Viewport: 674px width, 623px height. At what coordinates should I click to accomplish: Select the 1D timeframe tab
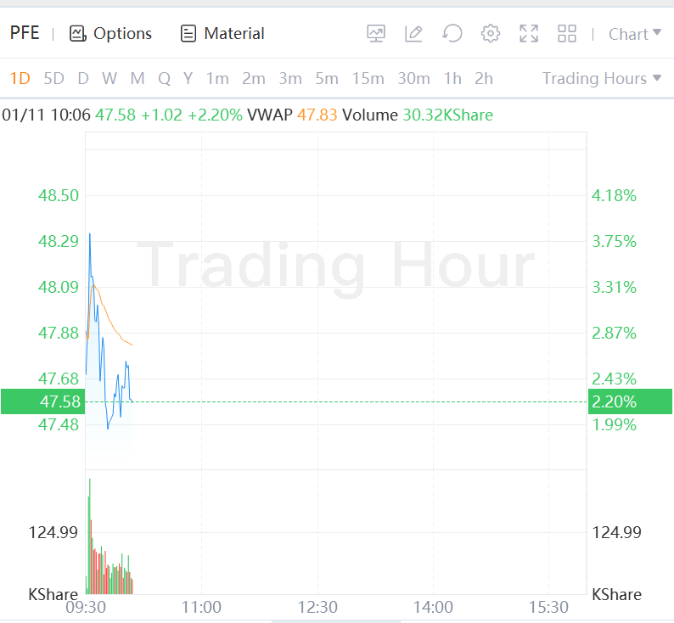[x=20, y=79]
